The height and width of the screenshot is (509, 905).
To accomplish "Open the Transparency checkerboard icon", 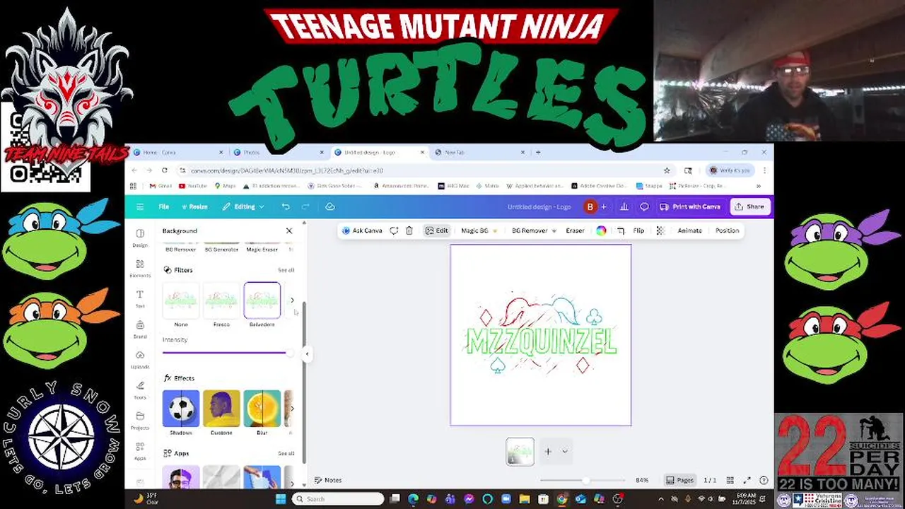I will click(x=660, y=230).
